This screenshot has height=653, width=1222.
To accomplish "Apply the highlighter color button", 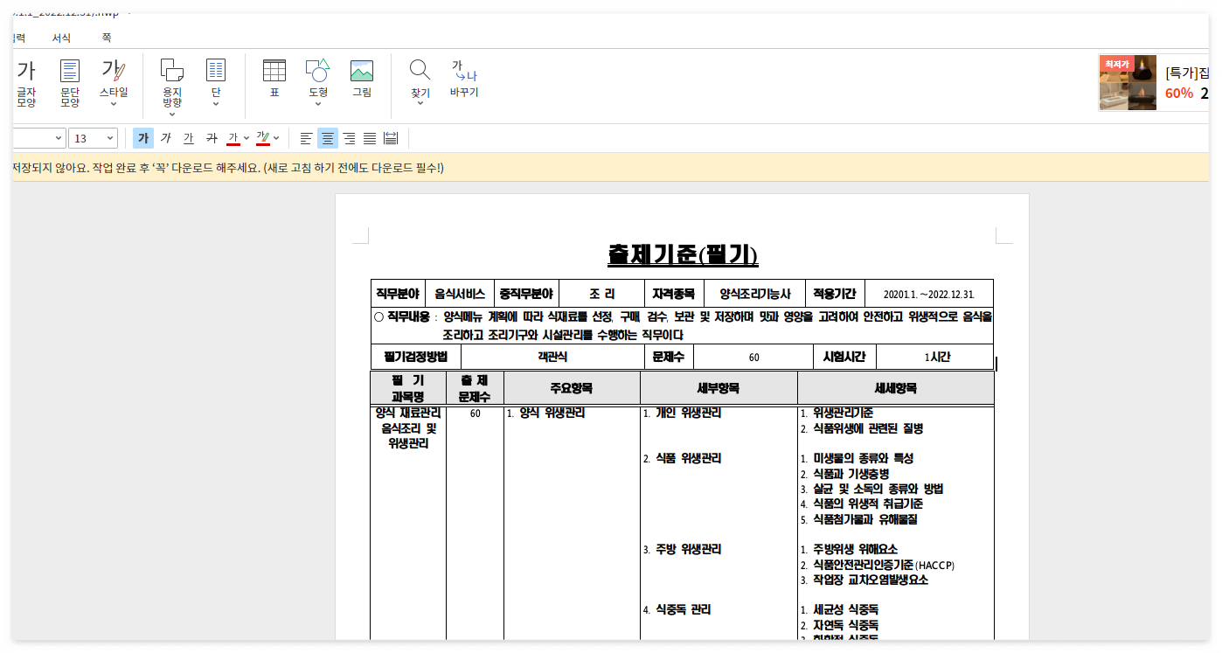I will pyautogui.click(x=263, y=138).
